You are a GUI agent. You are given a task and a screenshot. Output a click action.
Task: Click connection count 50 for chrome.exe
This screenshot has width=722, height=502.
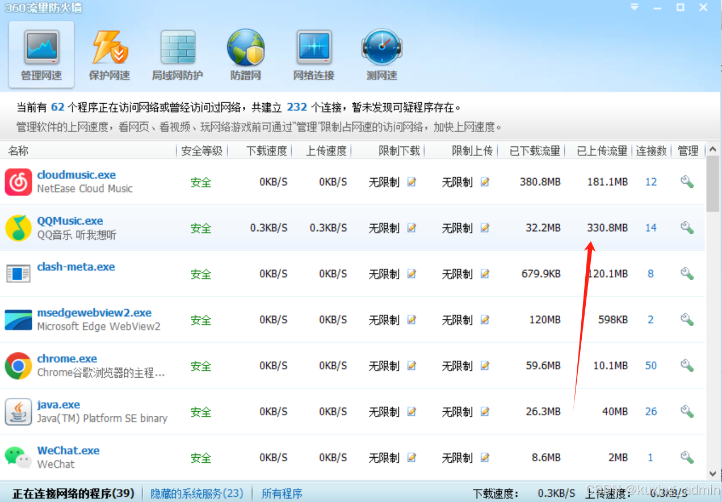pos(651,366)
